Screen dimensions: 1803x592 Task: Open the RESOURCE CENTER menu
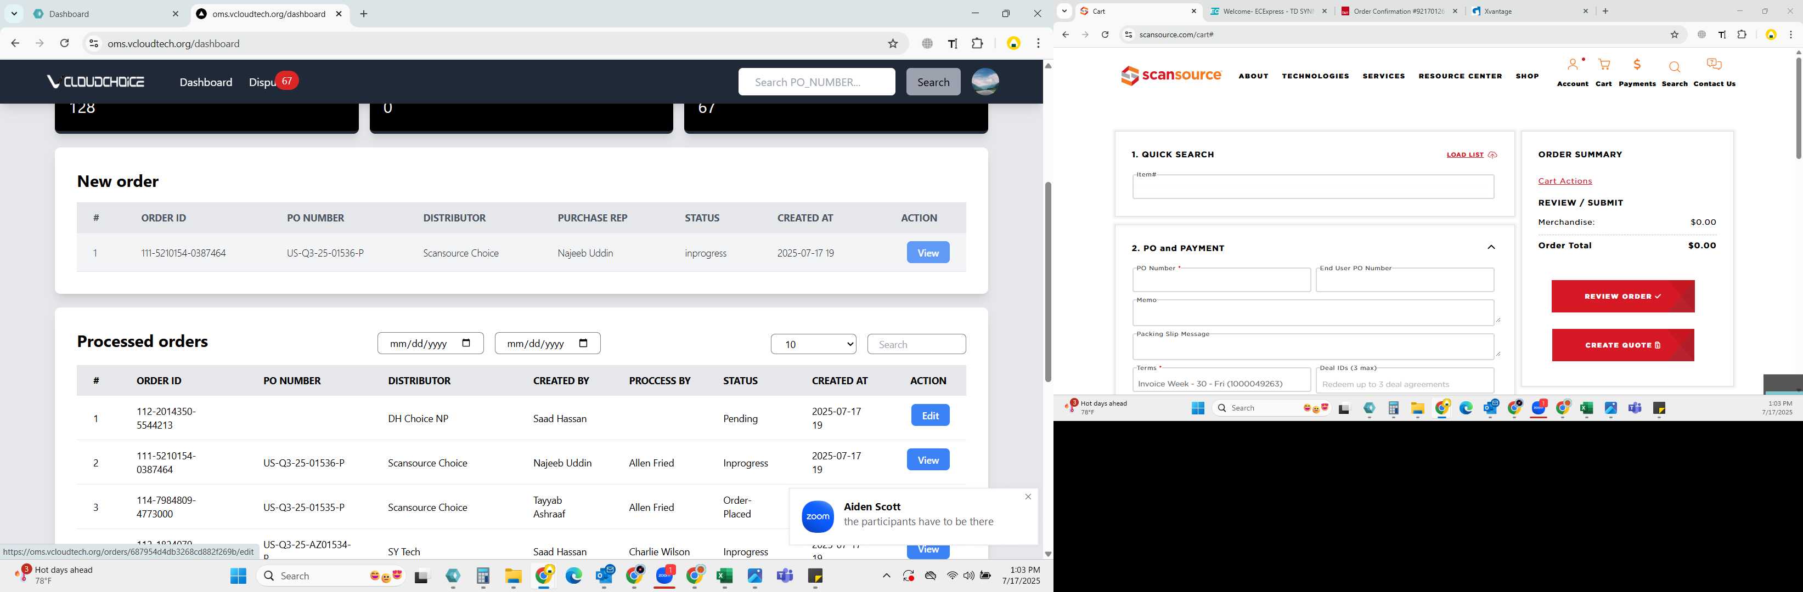[x=1460, y=76]
